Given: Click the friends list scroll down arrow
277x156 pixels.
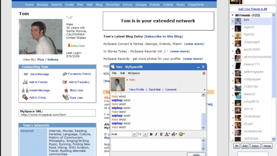Looking at the screenshot, I should click(273, 139).
